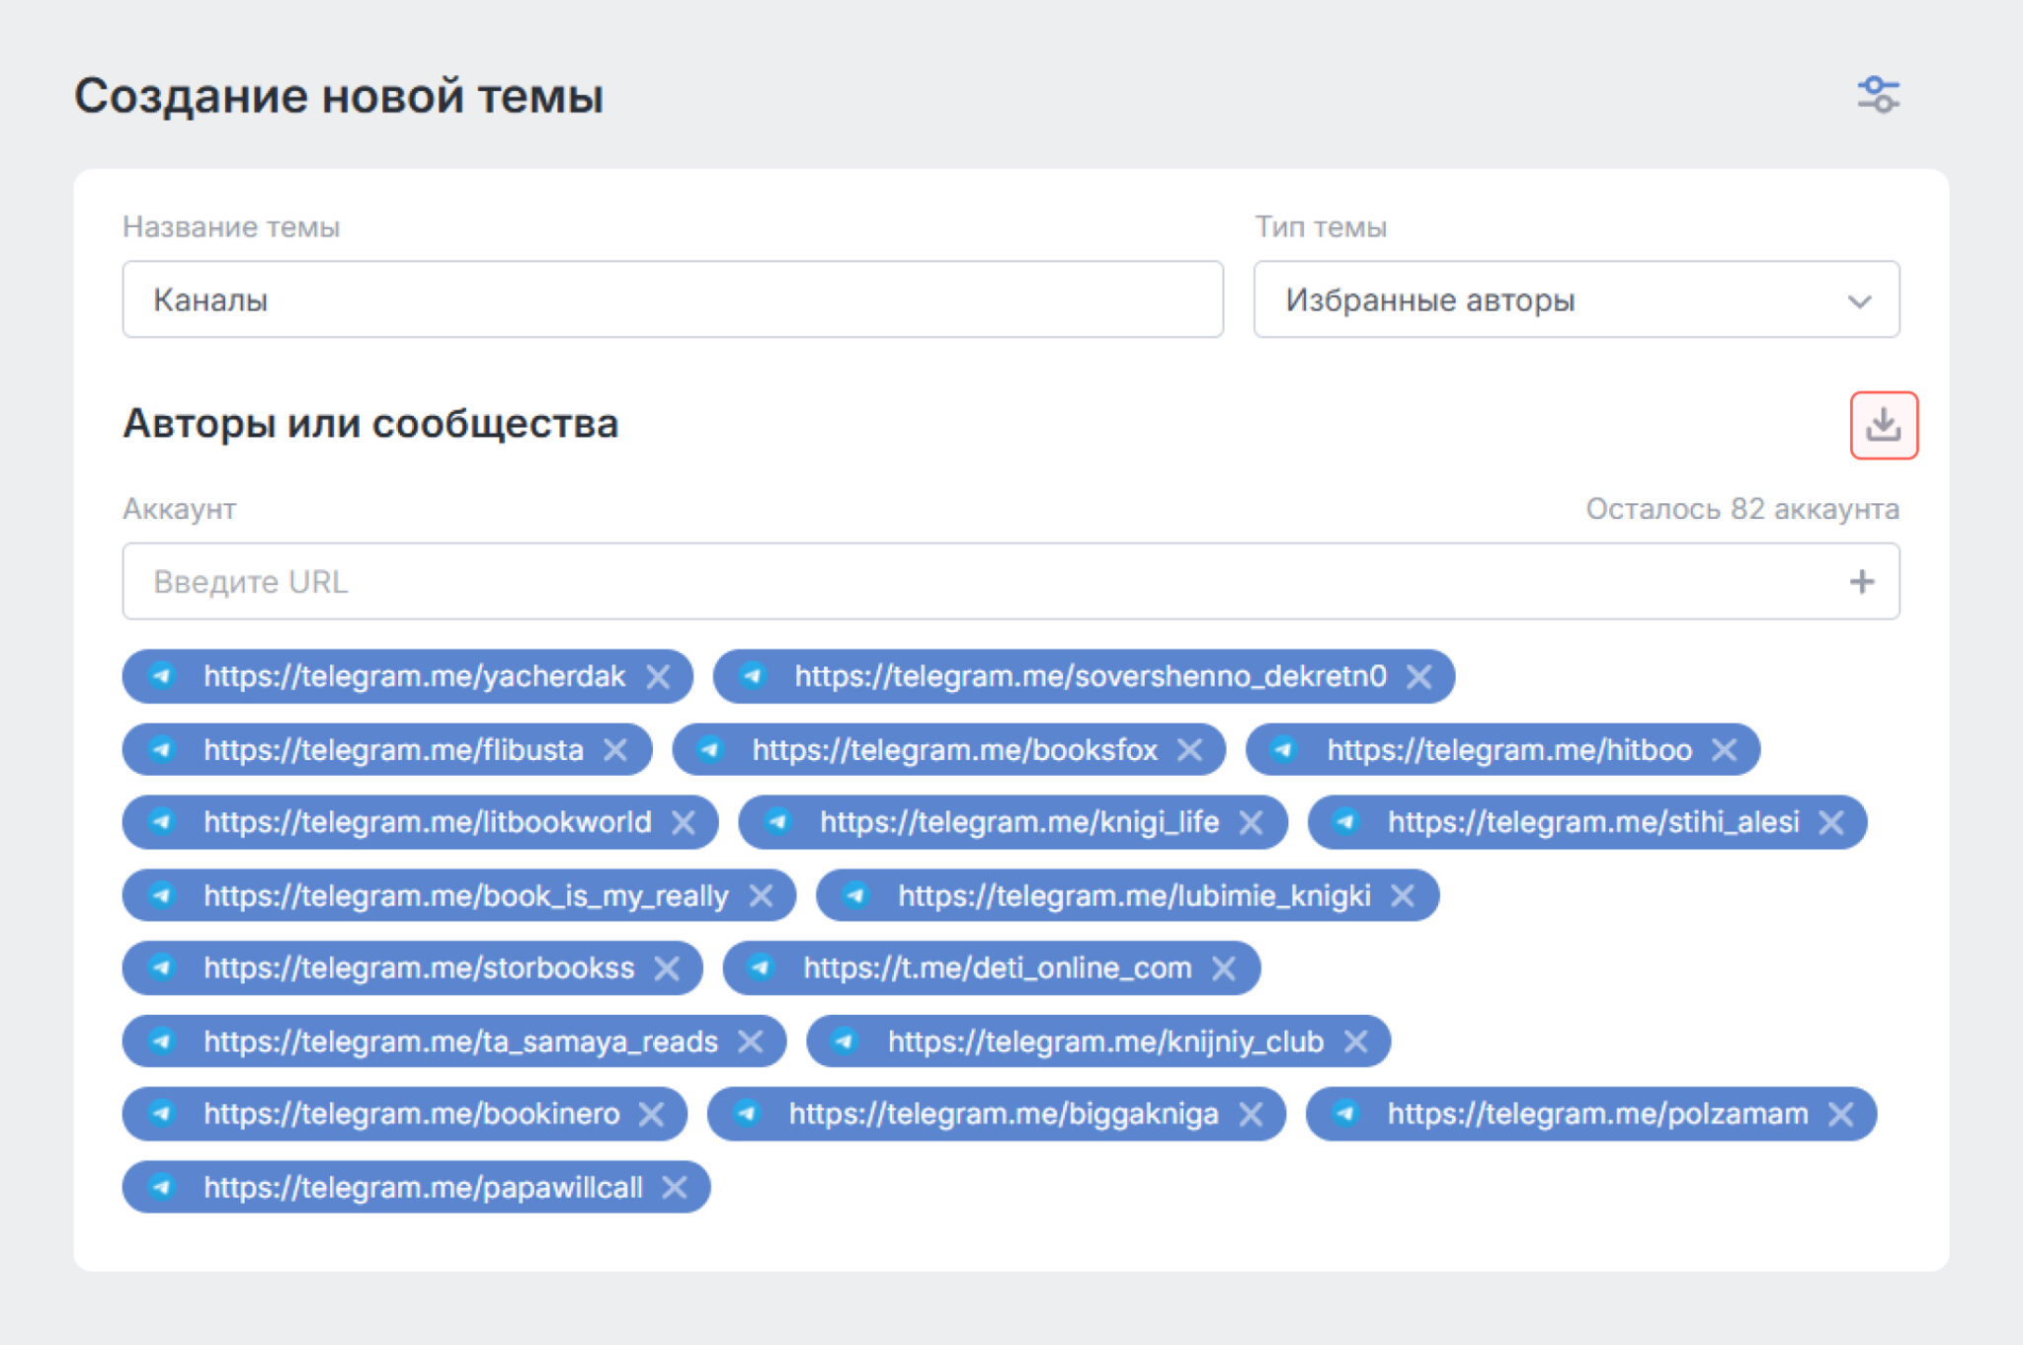Image resolution: width=2023 pixels, height=1345 pixels.
Task: Select the telegram.me/lubimie_knigki URL text
Action: click(x=1134, y=895)
